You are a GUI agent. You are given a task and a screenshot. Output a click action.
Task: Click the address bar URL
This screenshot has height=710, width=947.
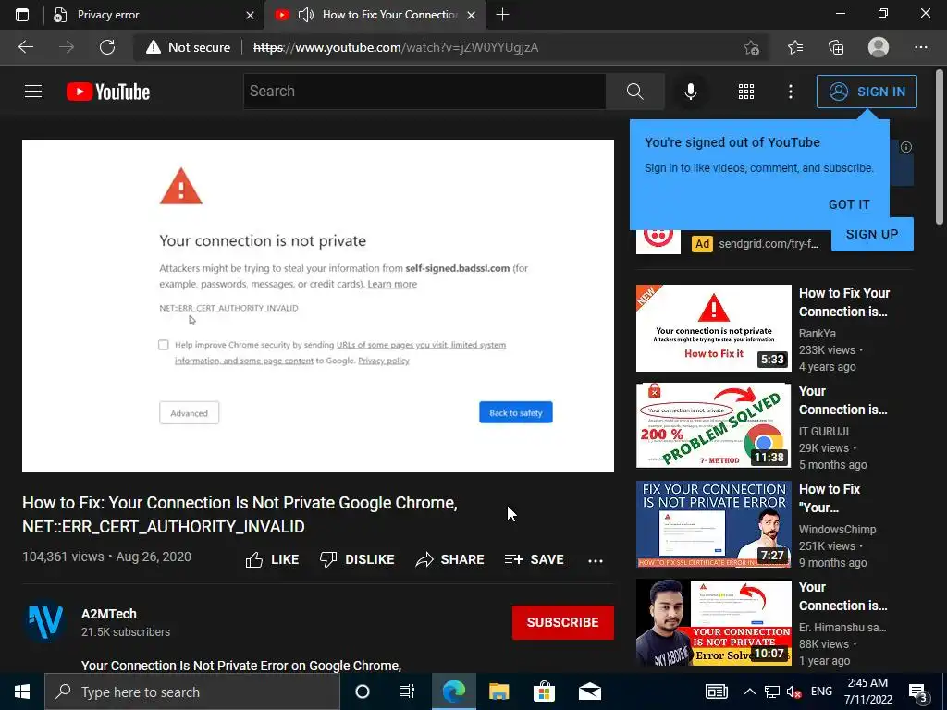[396, 47]
